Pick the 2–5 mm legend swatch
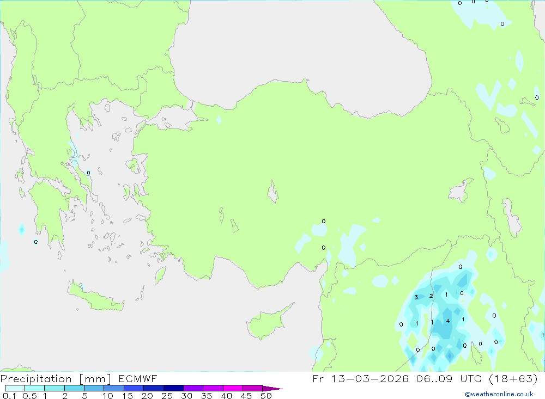The height and width of the screenshot is (399, 545). tap(74, 388)
